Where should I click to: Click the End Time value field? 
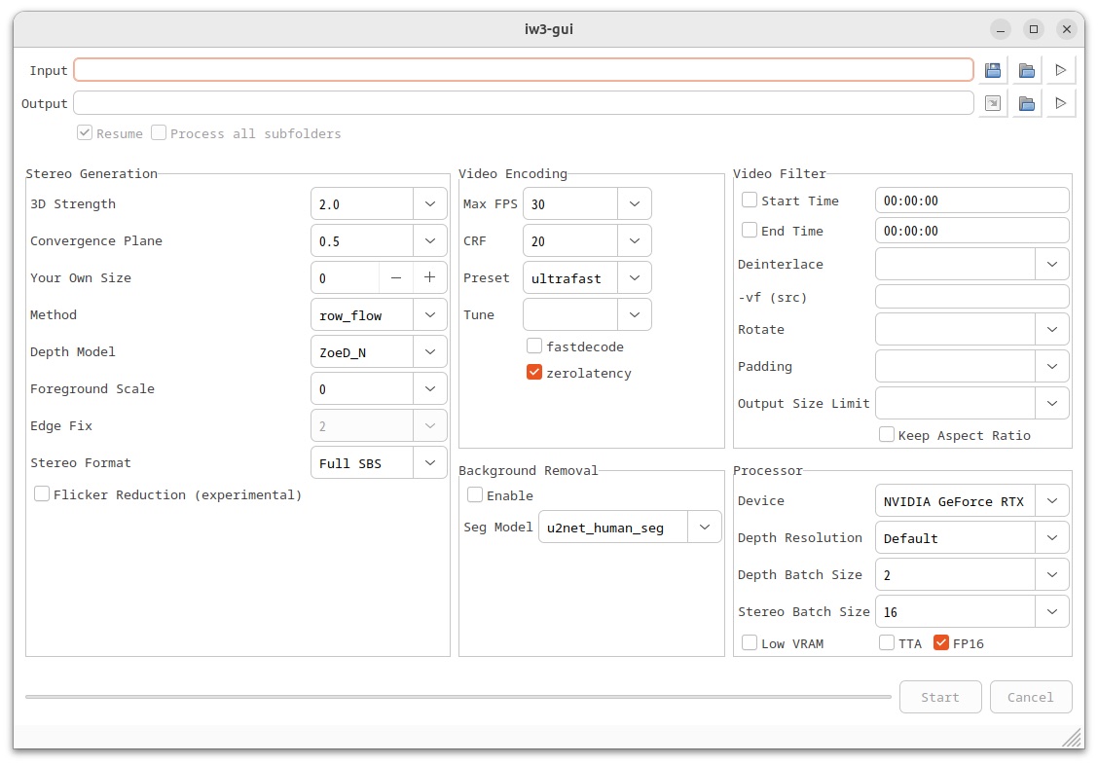(972, 231)
